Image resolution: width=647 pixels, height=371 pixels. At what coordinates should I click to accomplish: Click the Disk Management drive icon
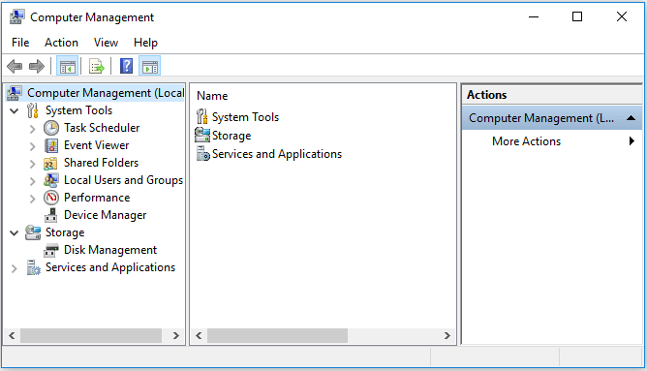51,251
